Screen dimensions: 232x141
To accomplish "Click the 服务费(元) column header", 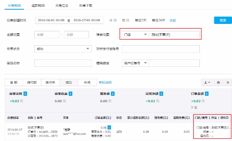I will pyautogui.click(x=161, y=118).
